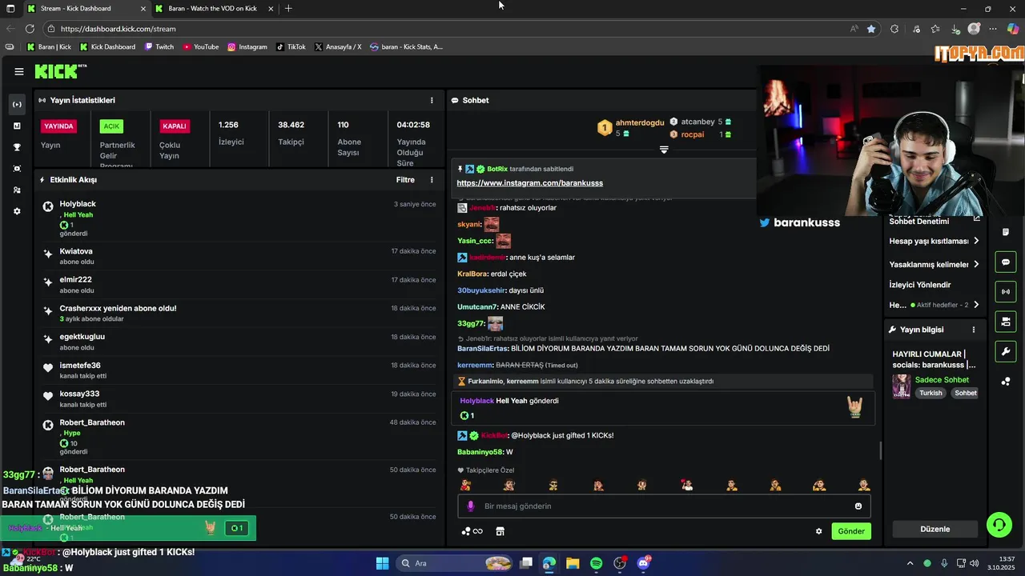Click the Sadece Sohbet category link

(x=942, y=380)
